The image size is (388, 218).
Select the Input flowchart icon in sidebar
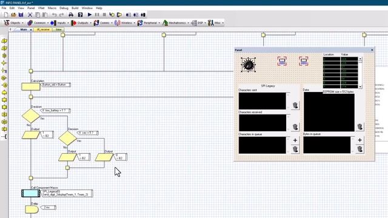(x=4, y=41)
